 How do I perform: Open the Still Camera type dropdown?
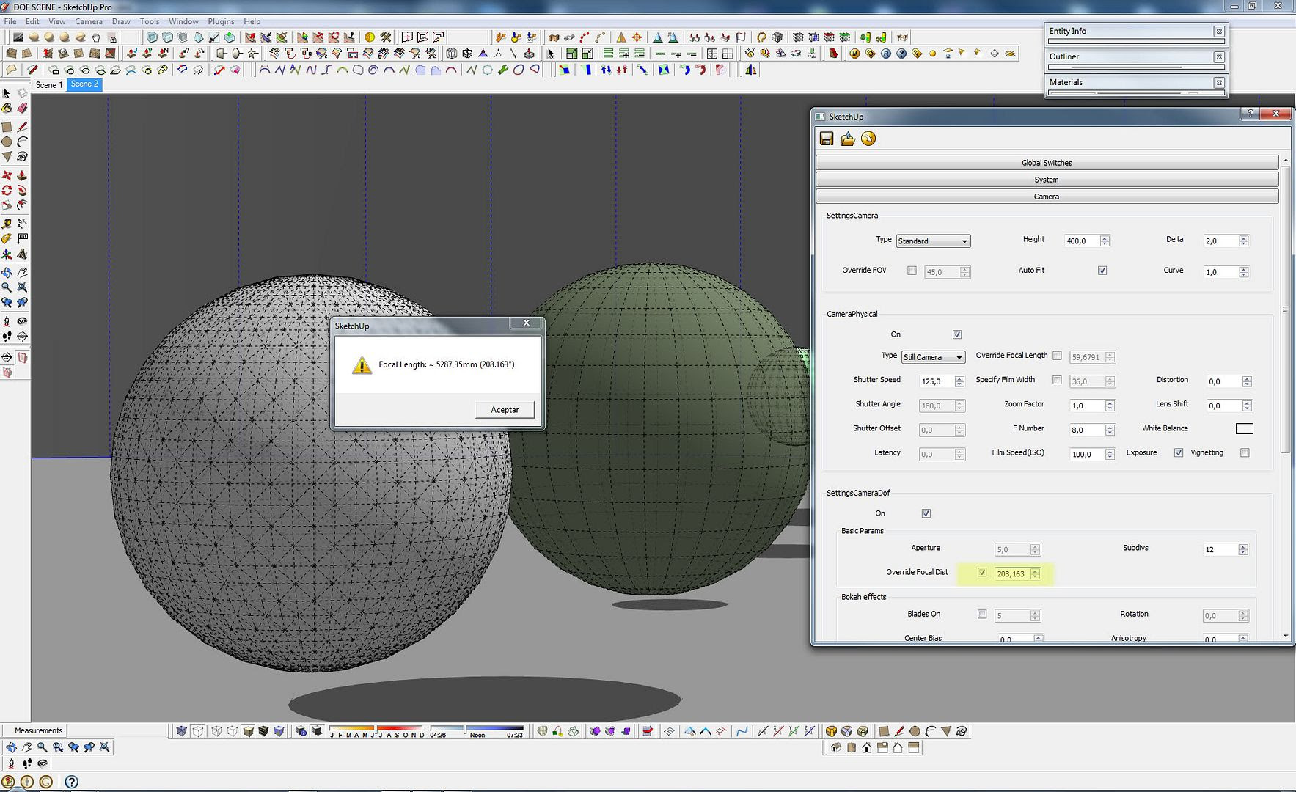coord(933,357)
